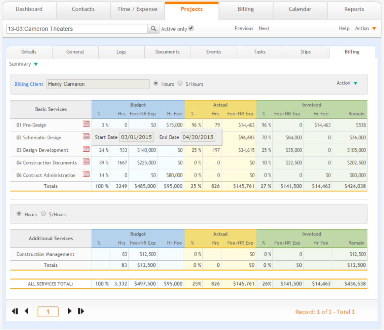This screenshot has height=330, width=384.
Task: Click the $424,038 remaining total
Action: (x=355, y=186)
